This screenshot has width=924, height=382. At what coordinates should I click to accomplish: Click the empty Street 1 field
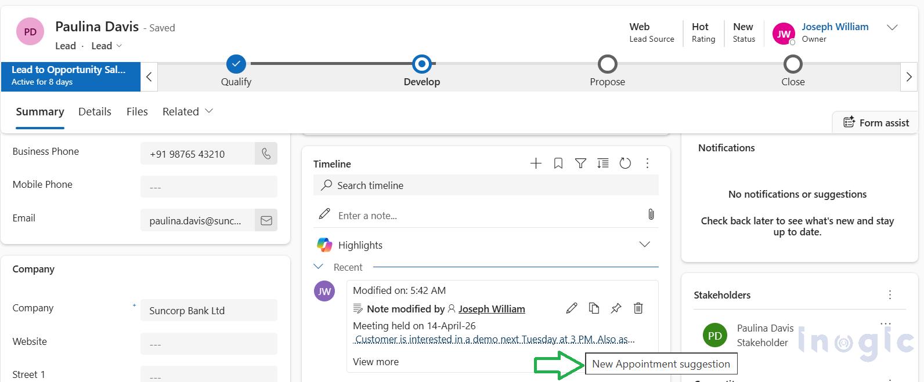[x=209, y=374]
